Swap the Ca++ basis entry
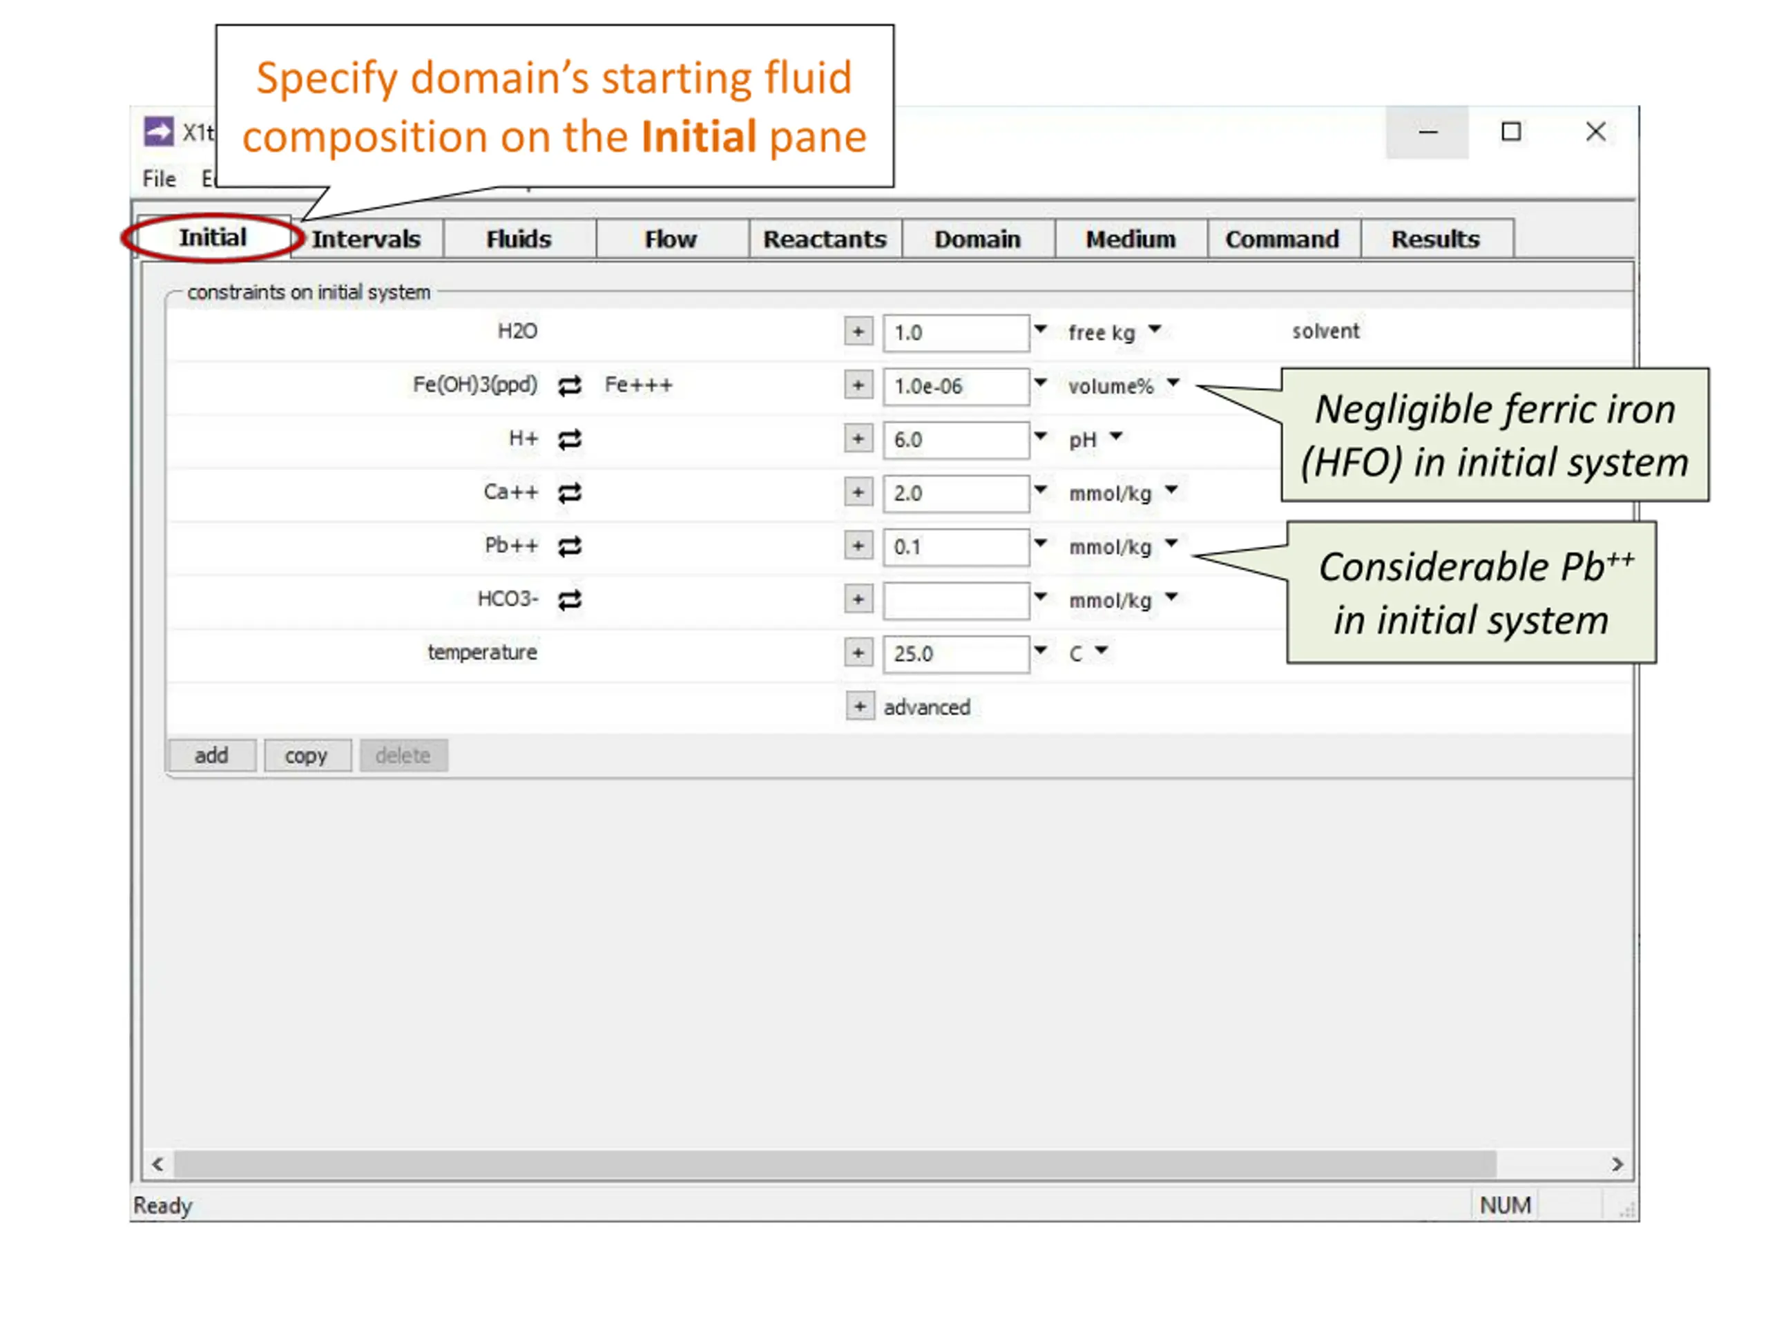The height and width of the screenshot is (1326, 1768). pyautogui.click(x=569, y=493)
